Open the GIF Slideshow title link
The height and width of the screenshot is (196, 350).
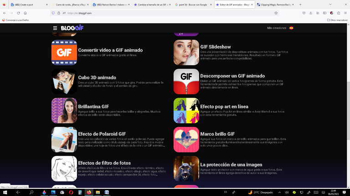216,47
